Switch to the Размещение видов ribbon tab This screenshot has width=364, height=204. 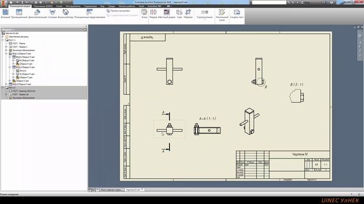pyautogui.click(x=20, y=6)
